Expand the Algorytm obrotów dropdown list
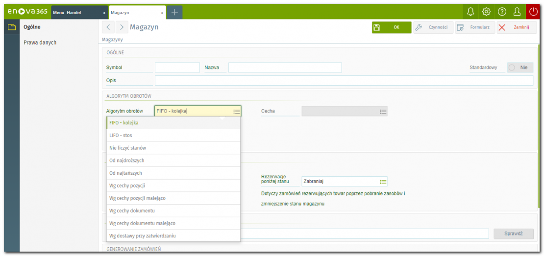 (237, 112)
